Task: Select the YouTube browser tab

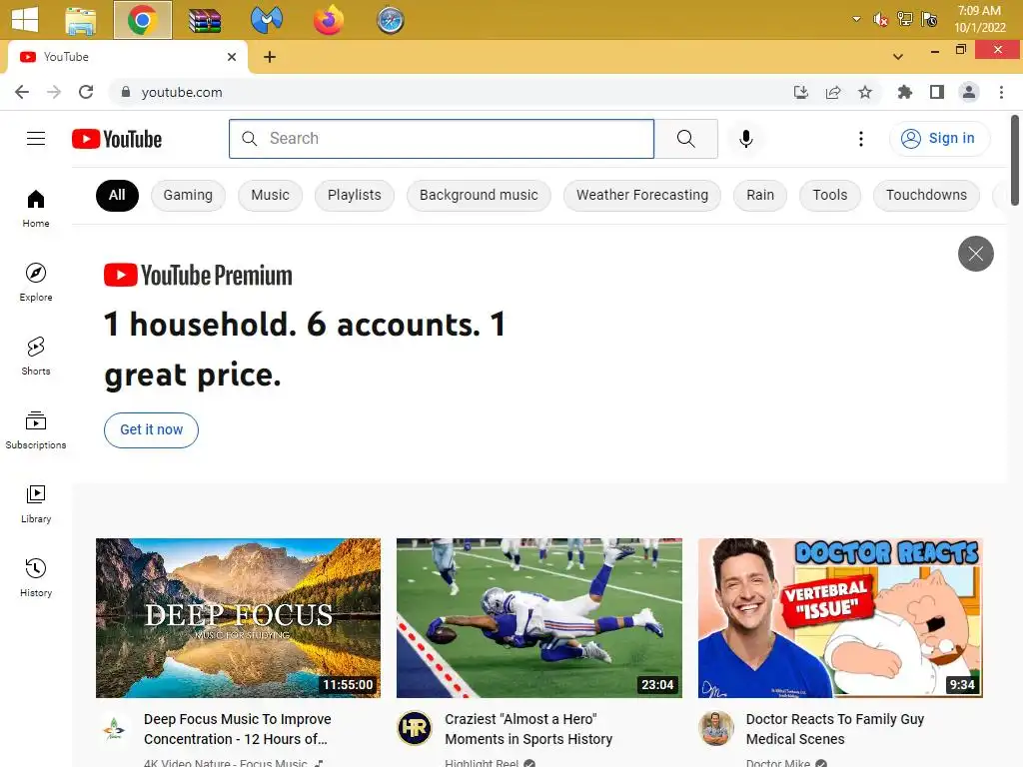Action: [x=127, y=57]
